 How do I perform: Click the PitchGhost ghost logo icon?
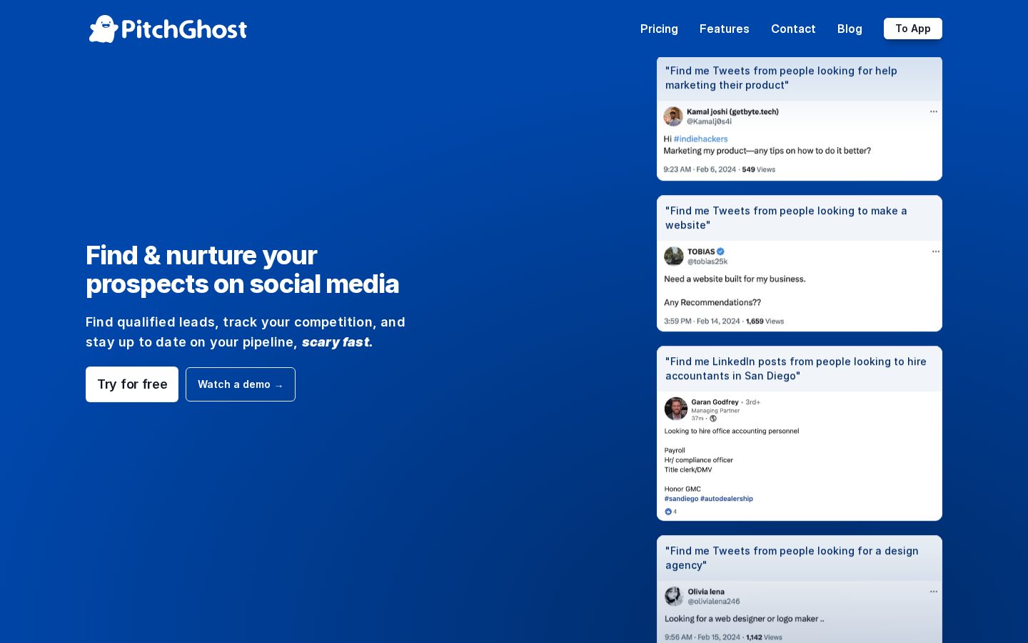tap(104, 29)
